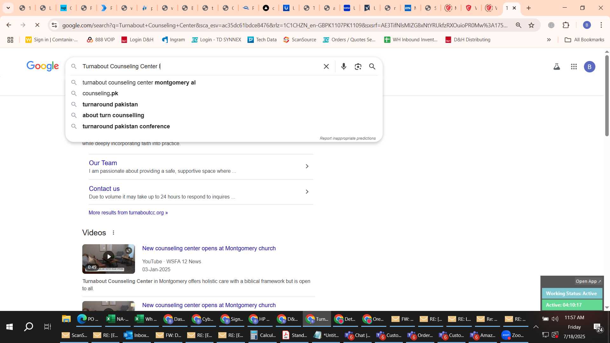Open Chrome apps grid in bookmarks bar
The width and height of the screenshot is (610, 343).
tap(10, 40)
